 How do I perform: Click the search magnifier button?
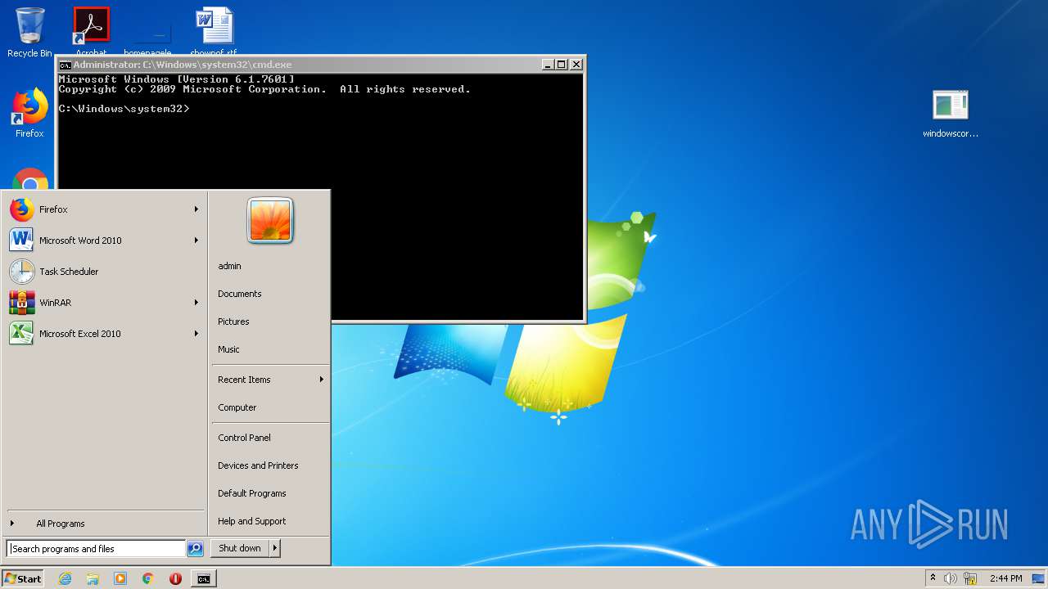pos(195,549)
